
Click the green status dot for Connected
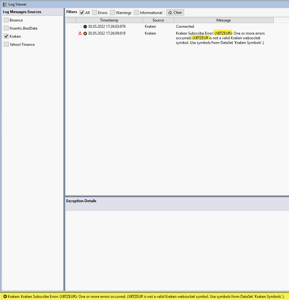click(85, 26)
